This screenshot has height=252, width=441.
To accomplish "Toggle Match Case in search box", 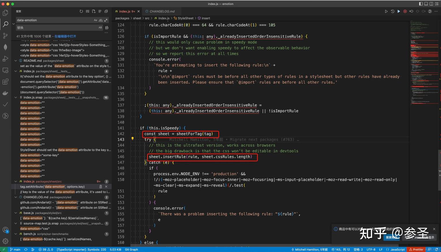I will pos(95,20).
